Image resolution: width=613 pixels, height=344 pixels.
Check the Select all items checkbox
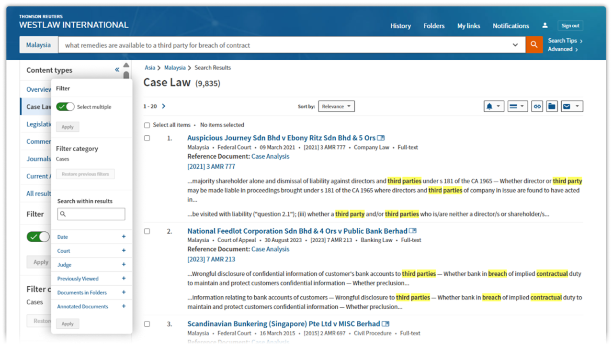tap(147, 125)
